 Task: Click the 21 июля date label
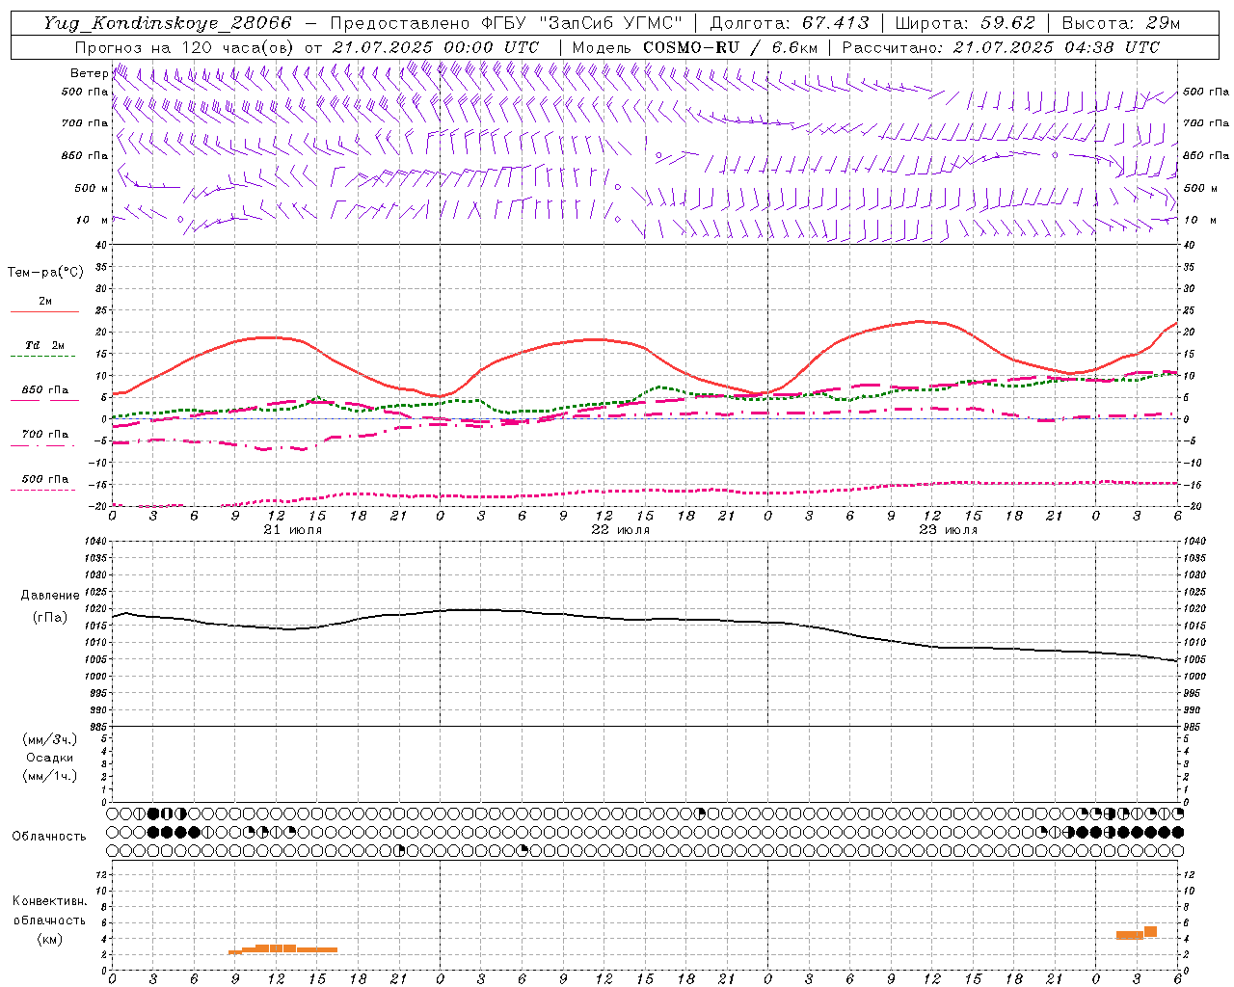(x=293, y=530)
